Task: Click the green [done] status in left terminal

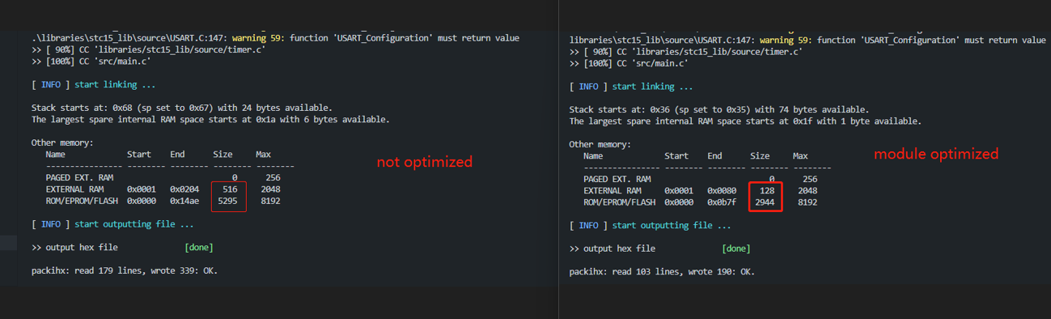Action: [x=198, y=247]
